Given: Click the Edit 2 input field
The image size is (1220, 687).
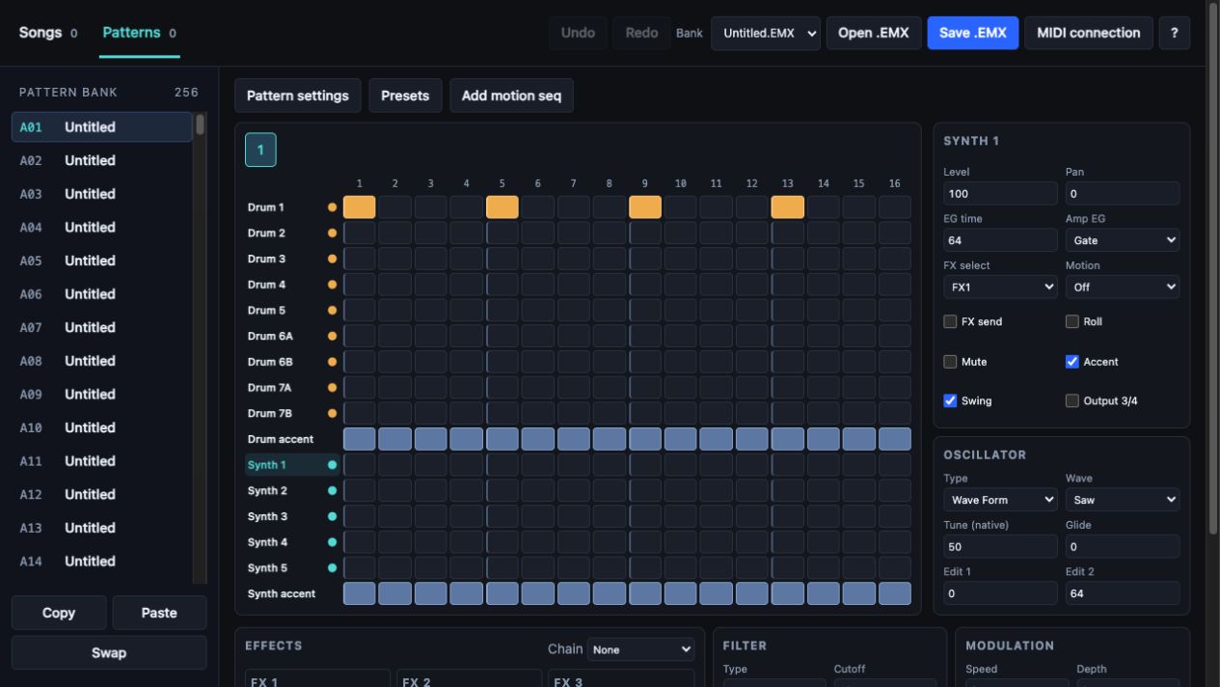Looking at the screenshot, I should point(1123,593).
